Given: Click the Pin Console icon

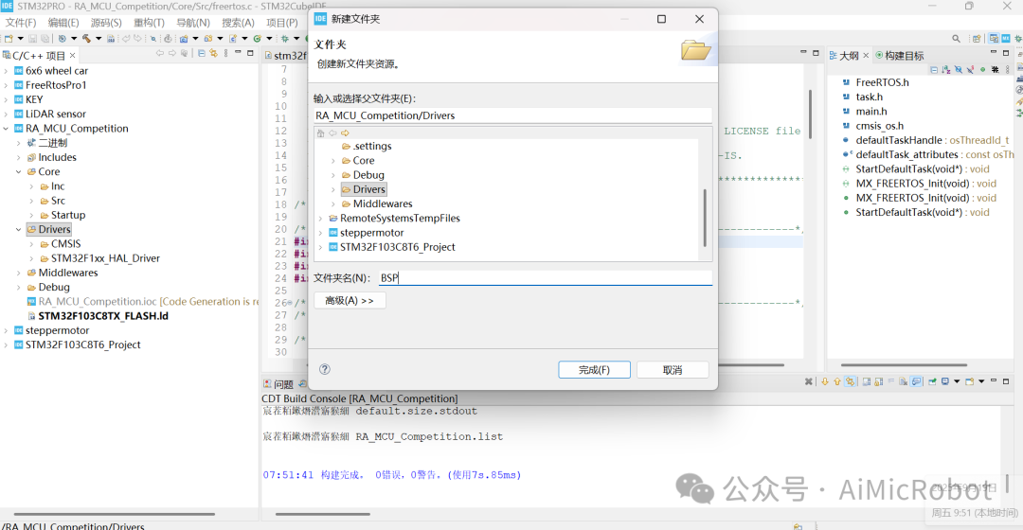Looking at the screenshot, I should coord(932,381).
